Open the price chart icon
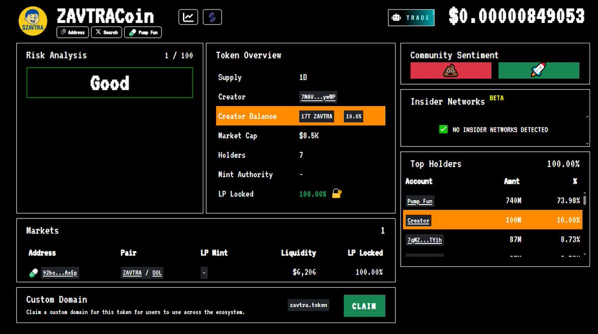598x334 pixels. [x=188, y=17]
